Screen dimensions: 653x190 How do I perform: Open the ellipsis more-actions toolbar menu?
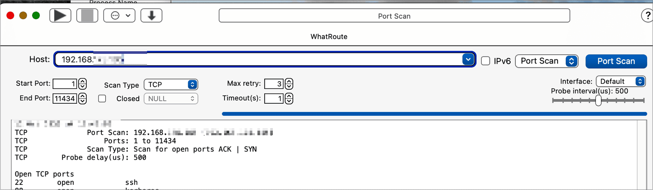coord(119,16)
